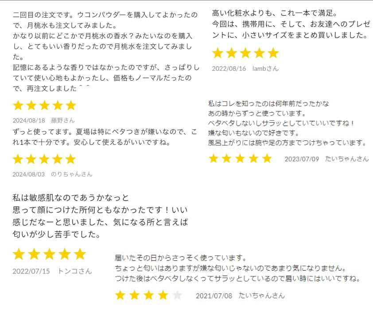Image resolution: width=373 pixels, height=315 pixels.
Task: Click reviewer name のりちゃんさん
Action: (x=71, y=174)
